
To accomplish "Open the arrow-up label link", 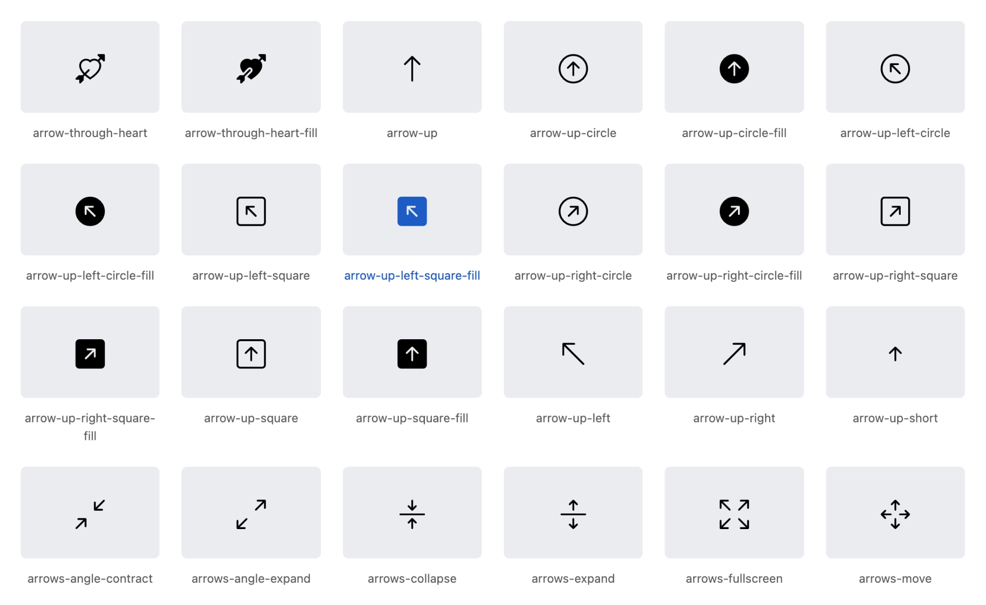I will click(412, 133).
